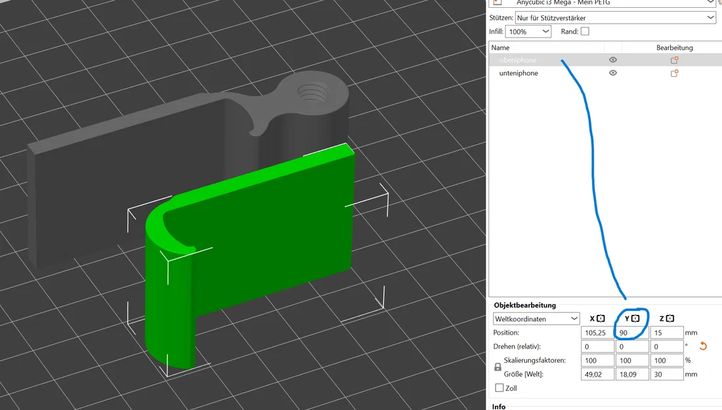The width and height of the screenshot is (722, 410).
Task: Open editing icon for unteniphone row
Action: point(674,73)
